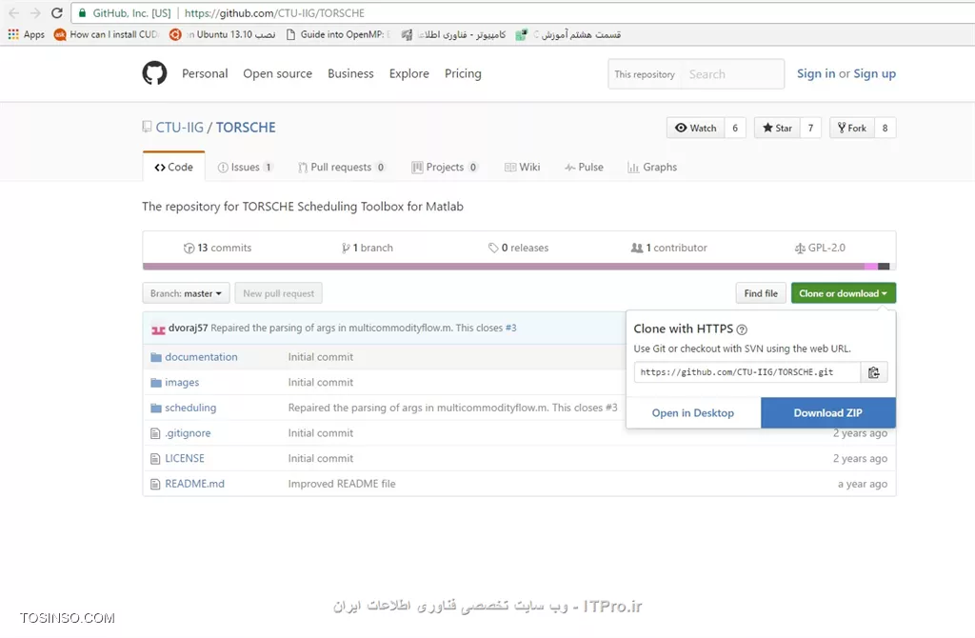
Task: Go back with the browser back arrow
Action: click(x=13, y=13)
